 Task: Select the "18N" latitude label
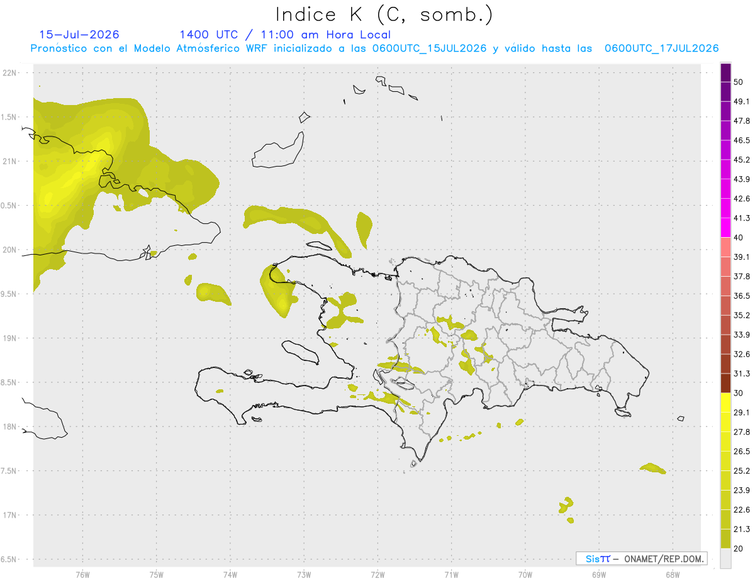click(10, 427)
